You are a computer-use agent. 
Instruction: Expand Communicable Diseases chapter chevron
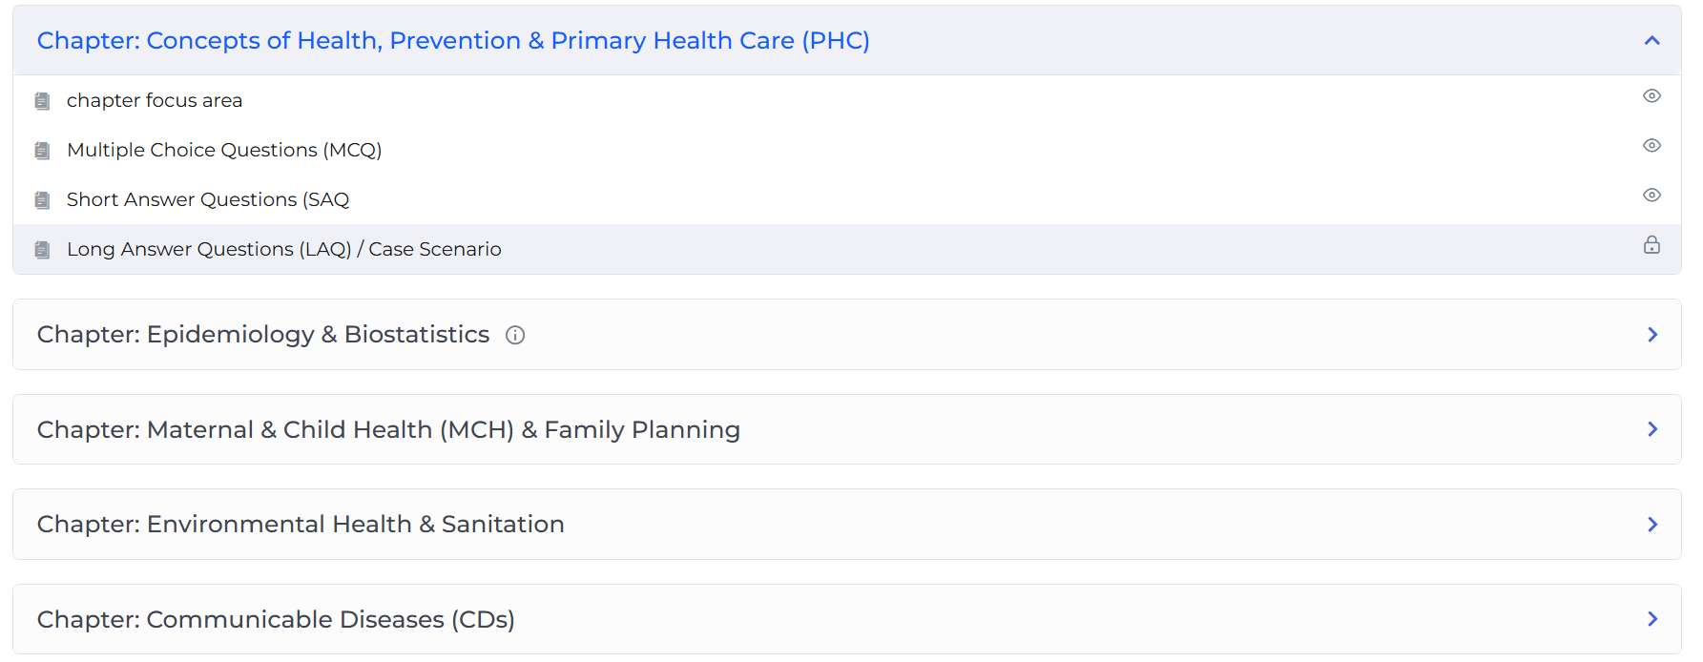click(1652, 619)
